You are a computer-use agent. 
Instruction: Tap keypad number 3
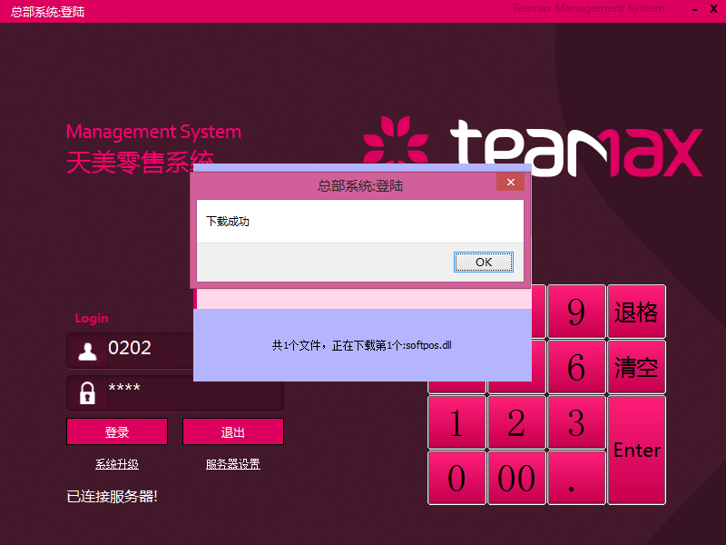pos(576,422)
